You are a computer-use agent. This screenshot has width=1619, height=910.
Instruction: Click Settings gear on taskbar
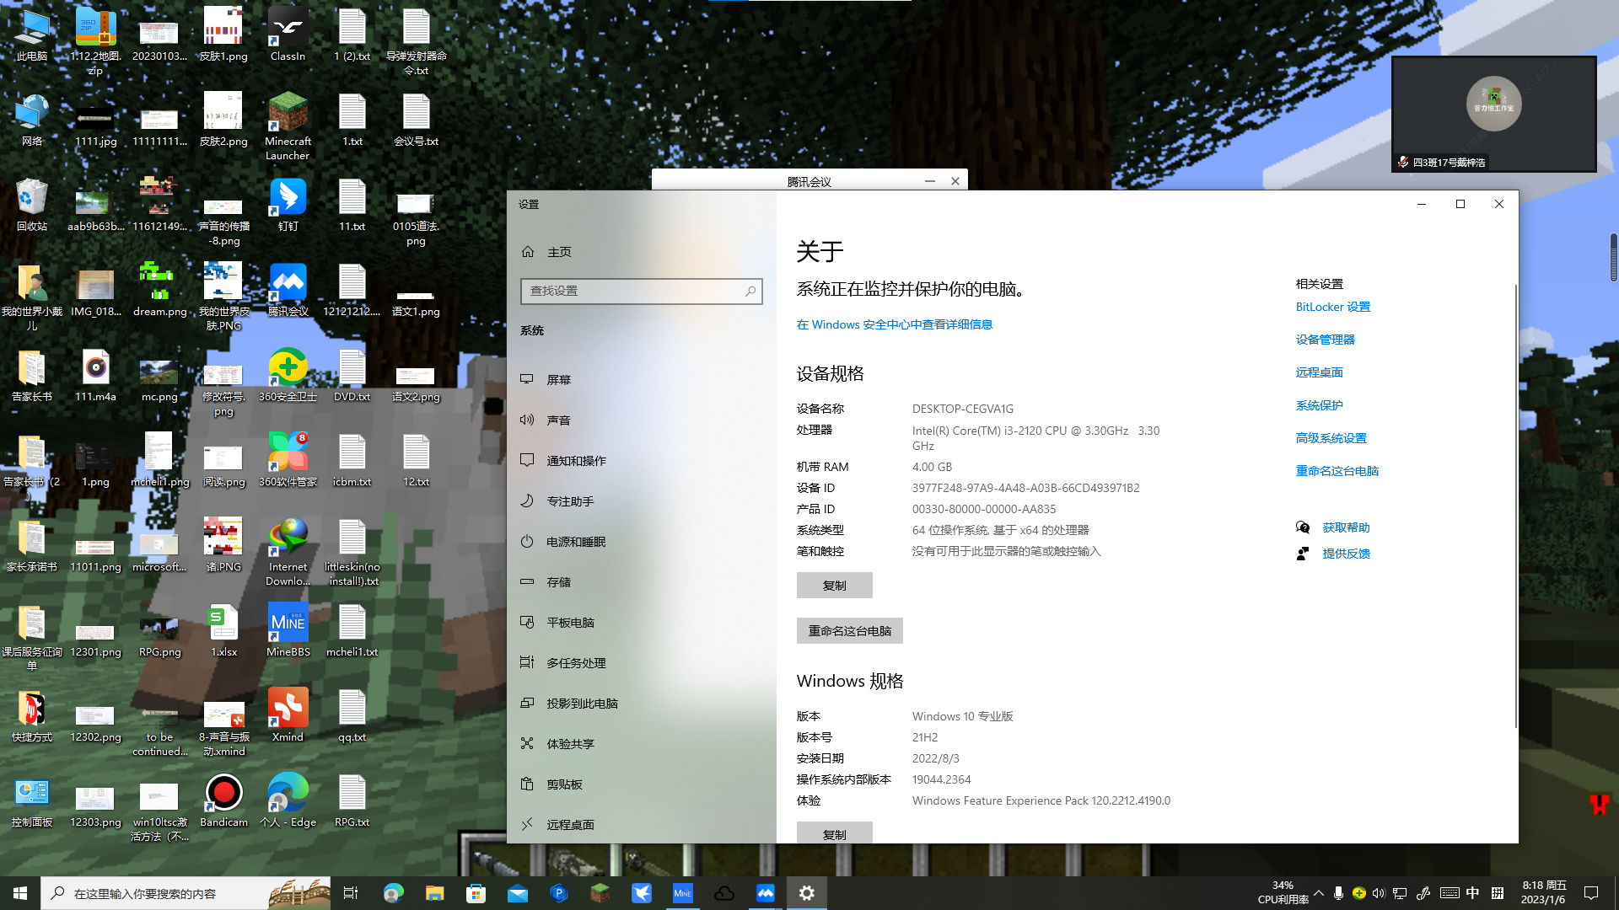coord(807,893)
